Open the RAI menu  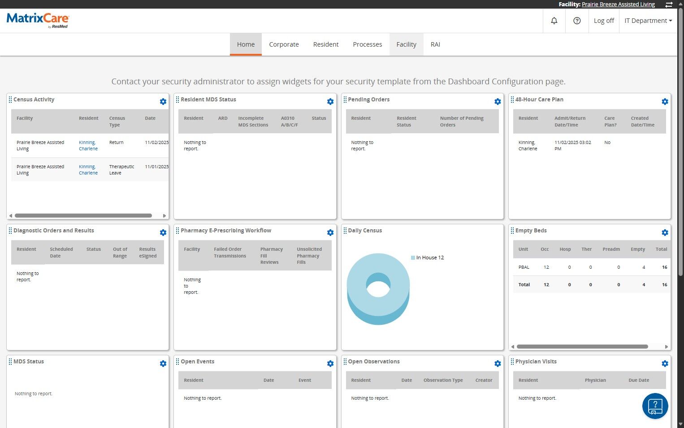pos(435,44)
